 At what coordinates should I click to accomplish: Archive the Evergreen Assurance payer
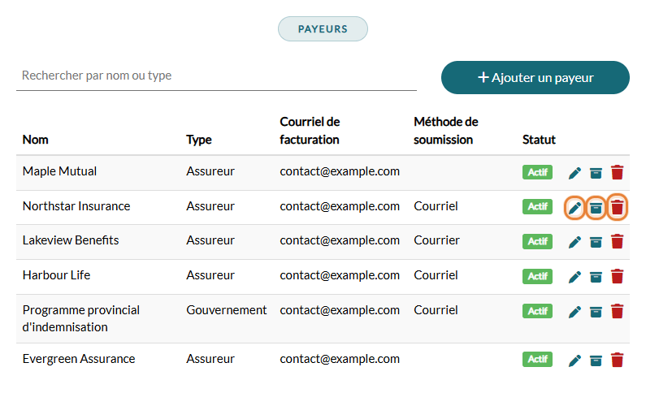(x=596, y=361)
